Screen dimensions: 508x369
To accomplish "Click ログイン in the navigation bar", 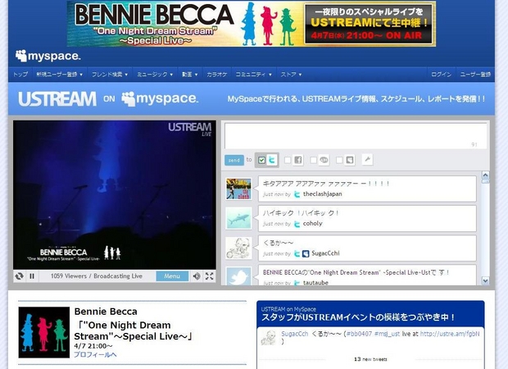I will click(x=442, y=75).
